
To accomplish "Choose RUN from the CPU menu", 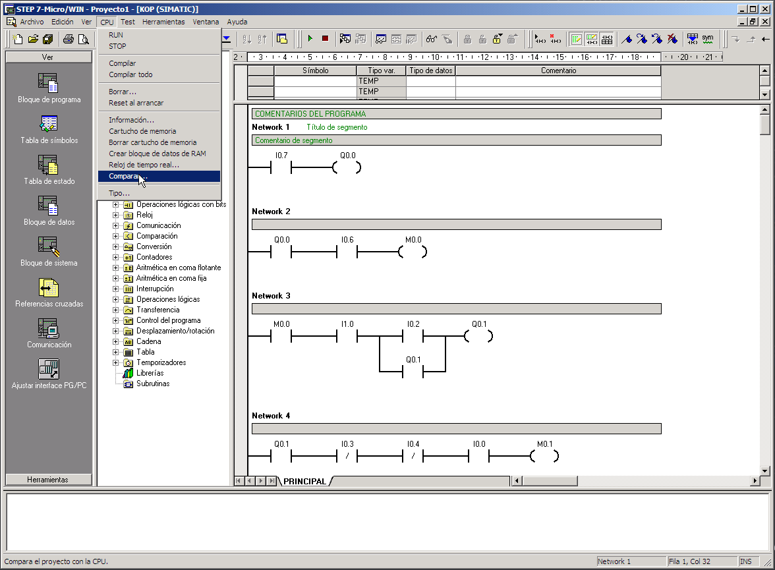I will [x=159, y=35].
